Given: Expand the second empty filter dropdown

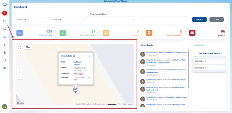Looking at the screenshot, I should tap(164, 19).
